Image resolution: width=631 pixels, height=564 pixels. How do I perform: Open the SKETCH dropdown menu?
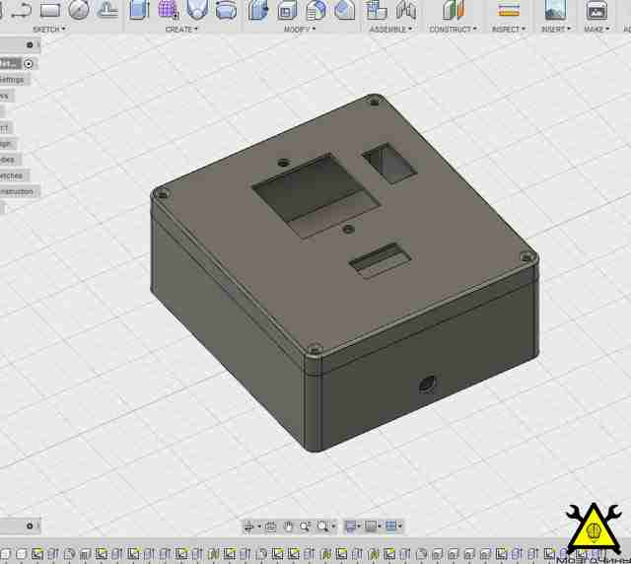coord(49,30)
